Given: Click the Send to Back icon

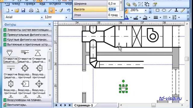Looking at the screenshot, I should pos(134,4).
